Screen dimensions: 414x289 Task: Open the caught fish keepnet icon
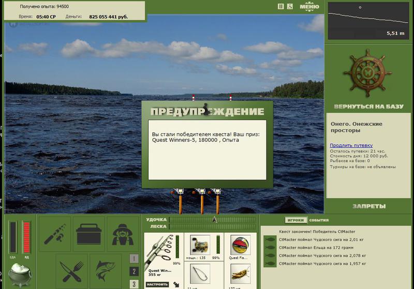click(106, 271)
